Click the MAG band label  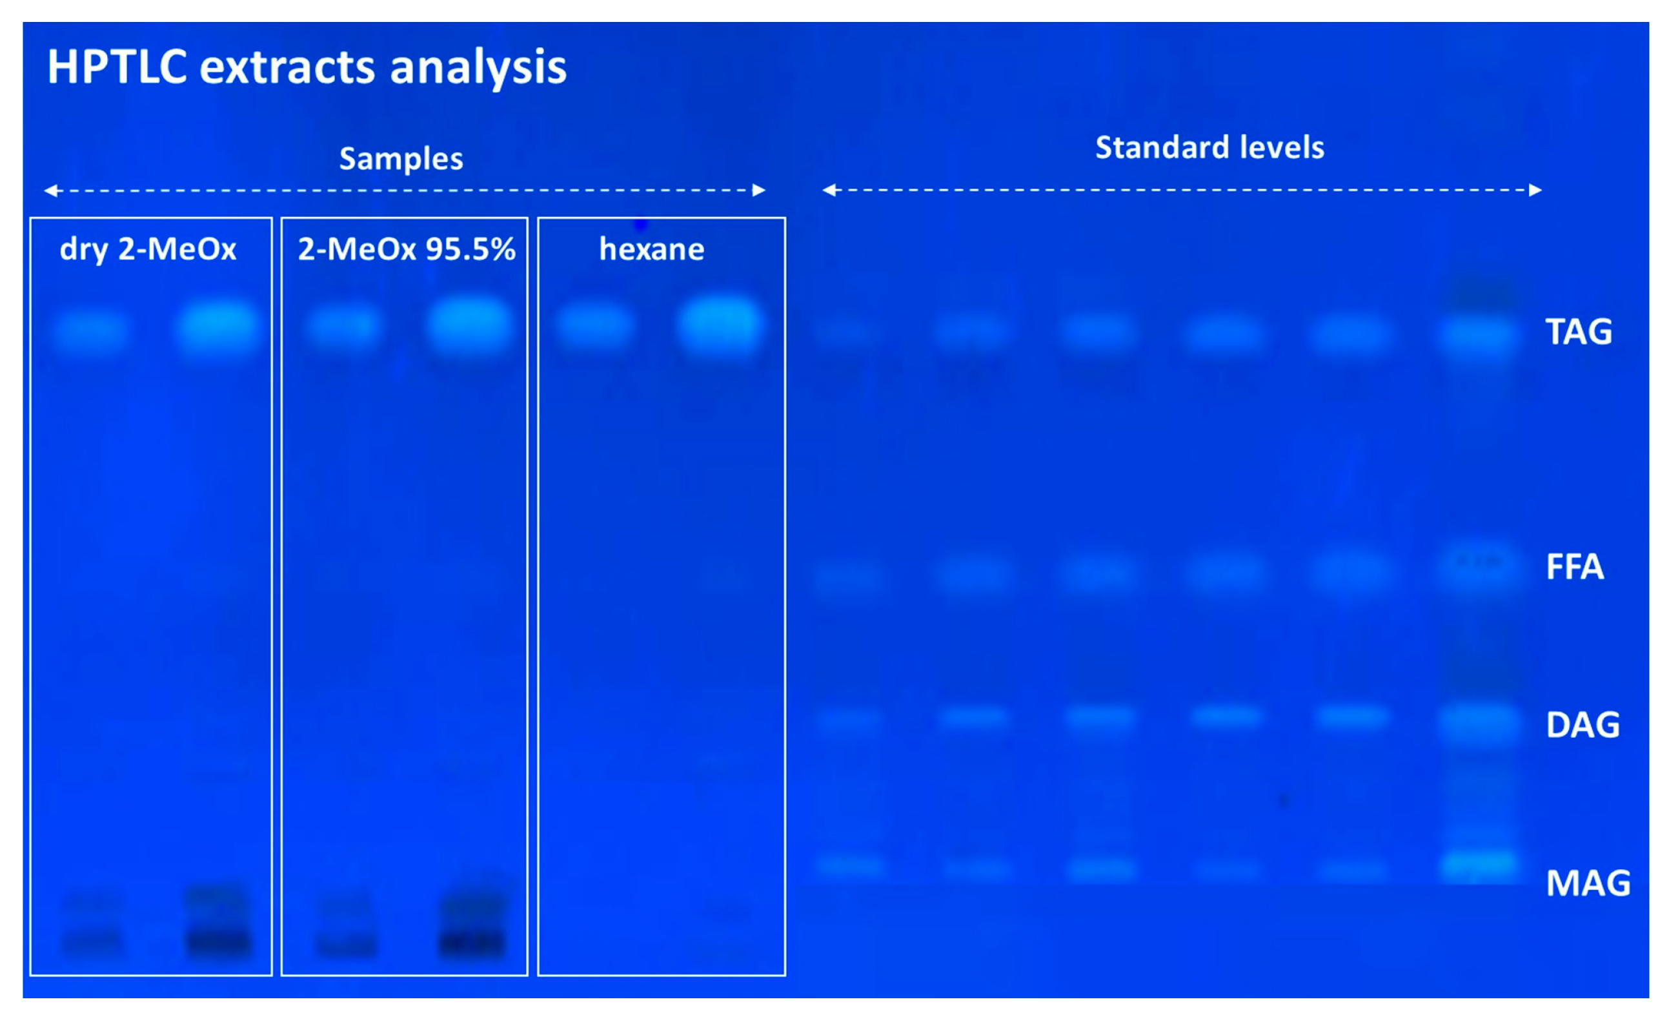(1588, 883)
